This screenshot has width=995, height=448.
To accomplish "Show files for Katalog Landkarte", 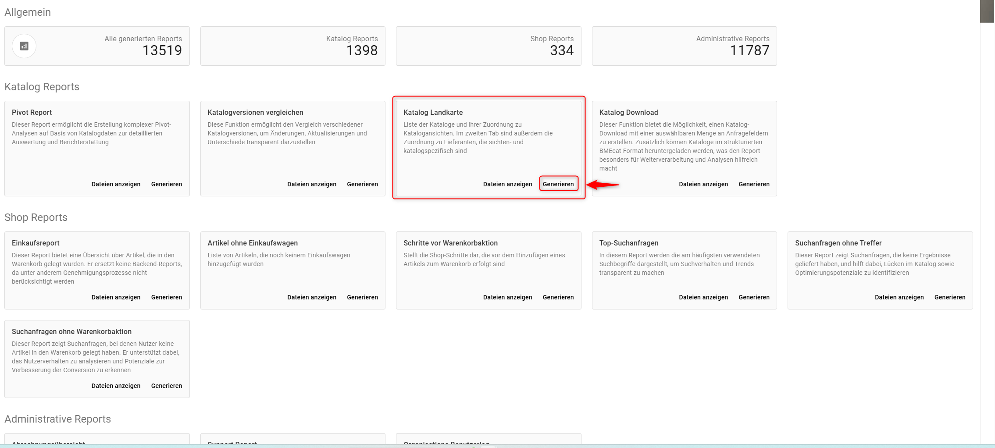I will [507, 184].
